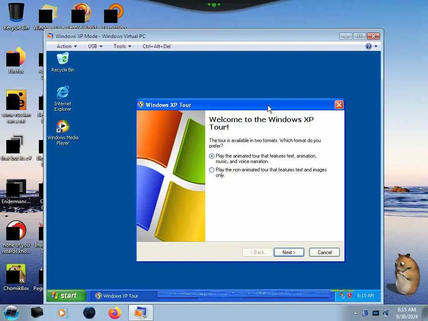This screenshot has height=321, width=428.
Task: Click the XP tray Security Center red shield
Action: (350, 296)
